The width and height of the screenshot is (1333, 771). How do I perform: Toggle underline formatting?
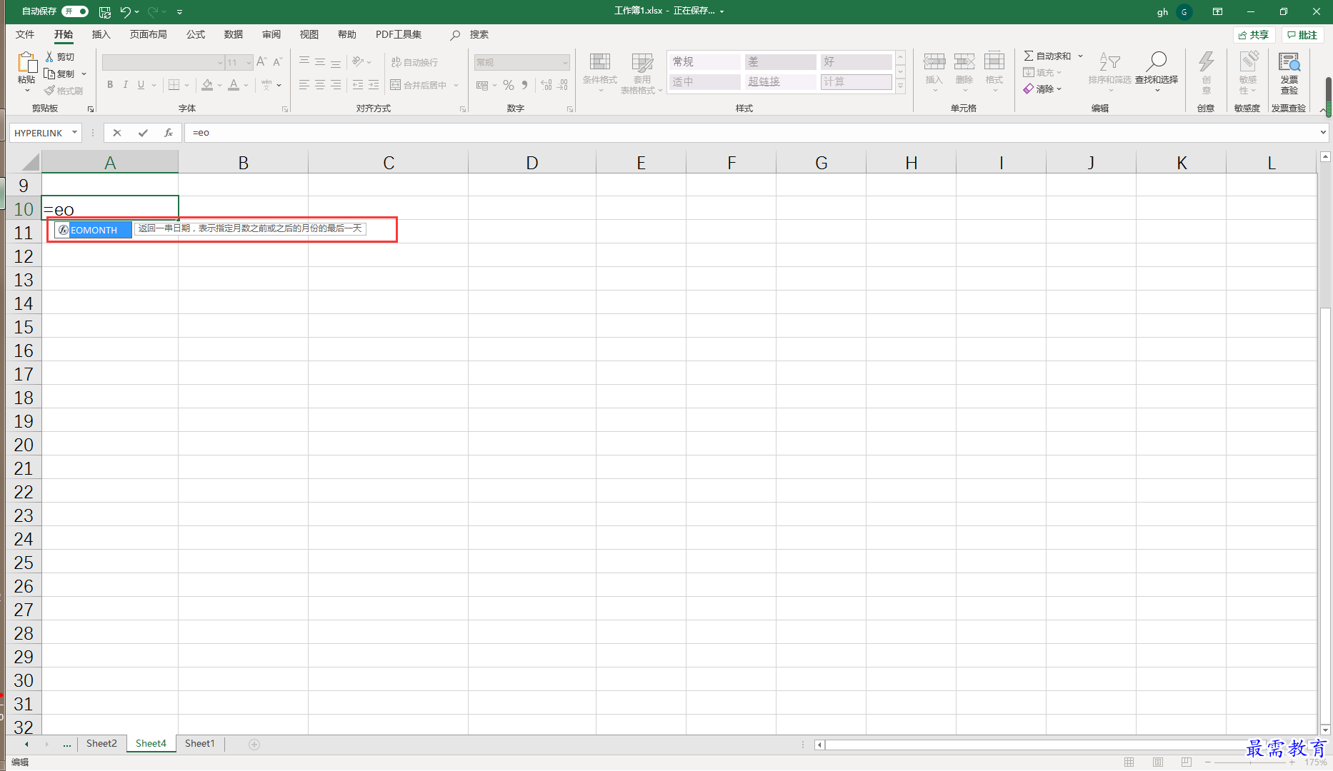click(x=141, y=85)
